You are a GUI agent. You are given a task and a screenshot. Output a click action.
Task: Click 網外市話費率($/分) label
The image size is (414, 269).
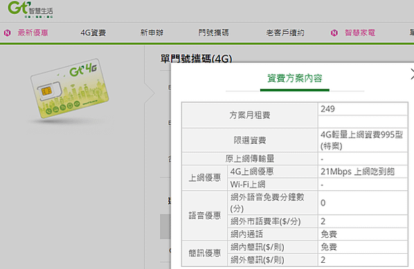pos(265,221)
